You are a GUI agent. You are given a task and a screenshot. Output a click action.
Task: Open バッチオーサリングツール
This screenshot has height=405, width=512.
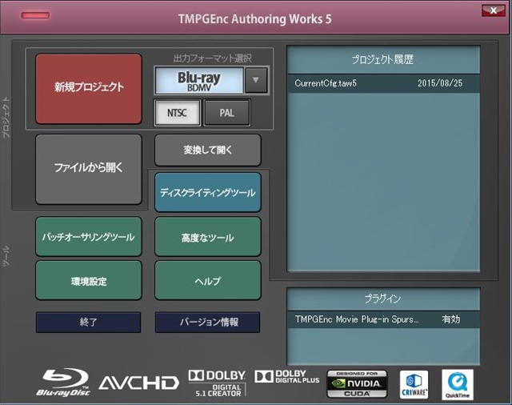[89, 236]
